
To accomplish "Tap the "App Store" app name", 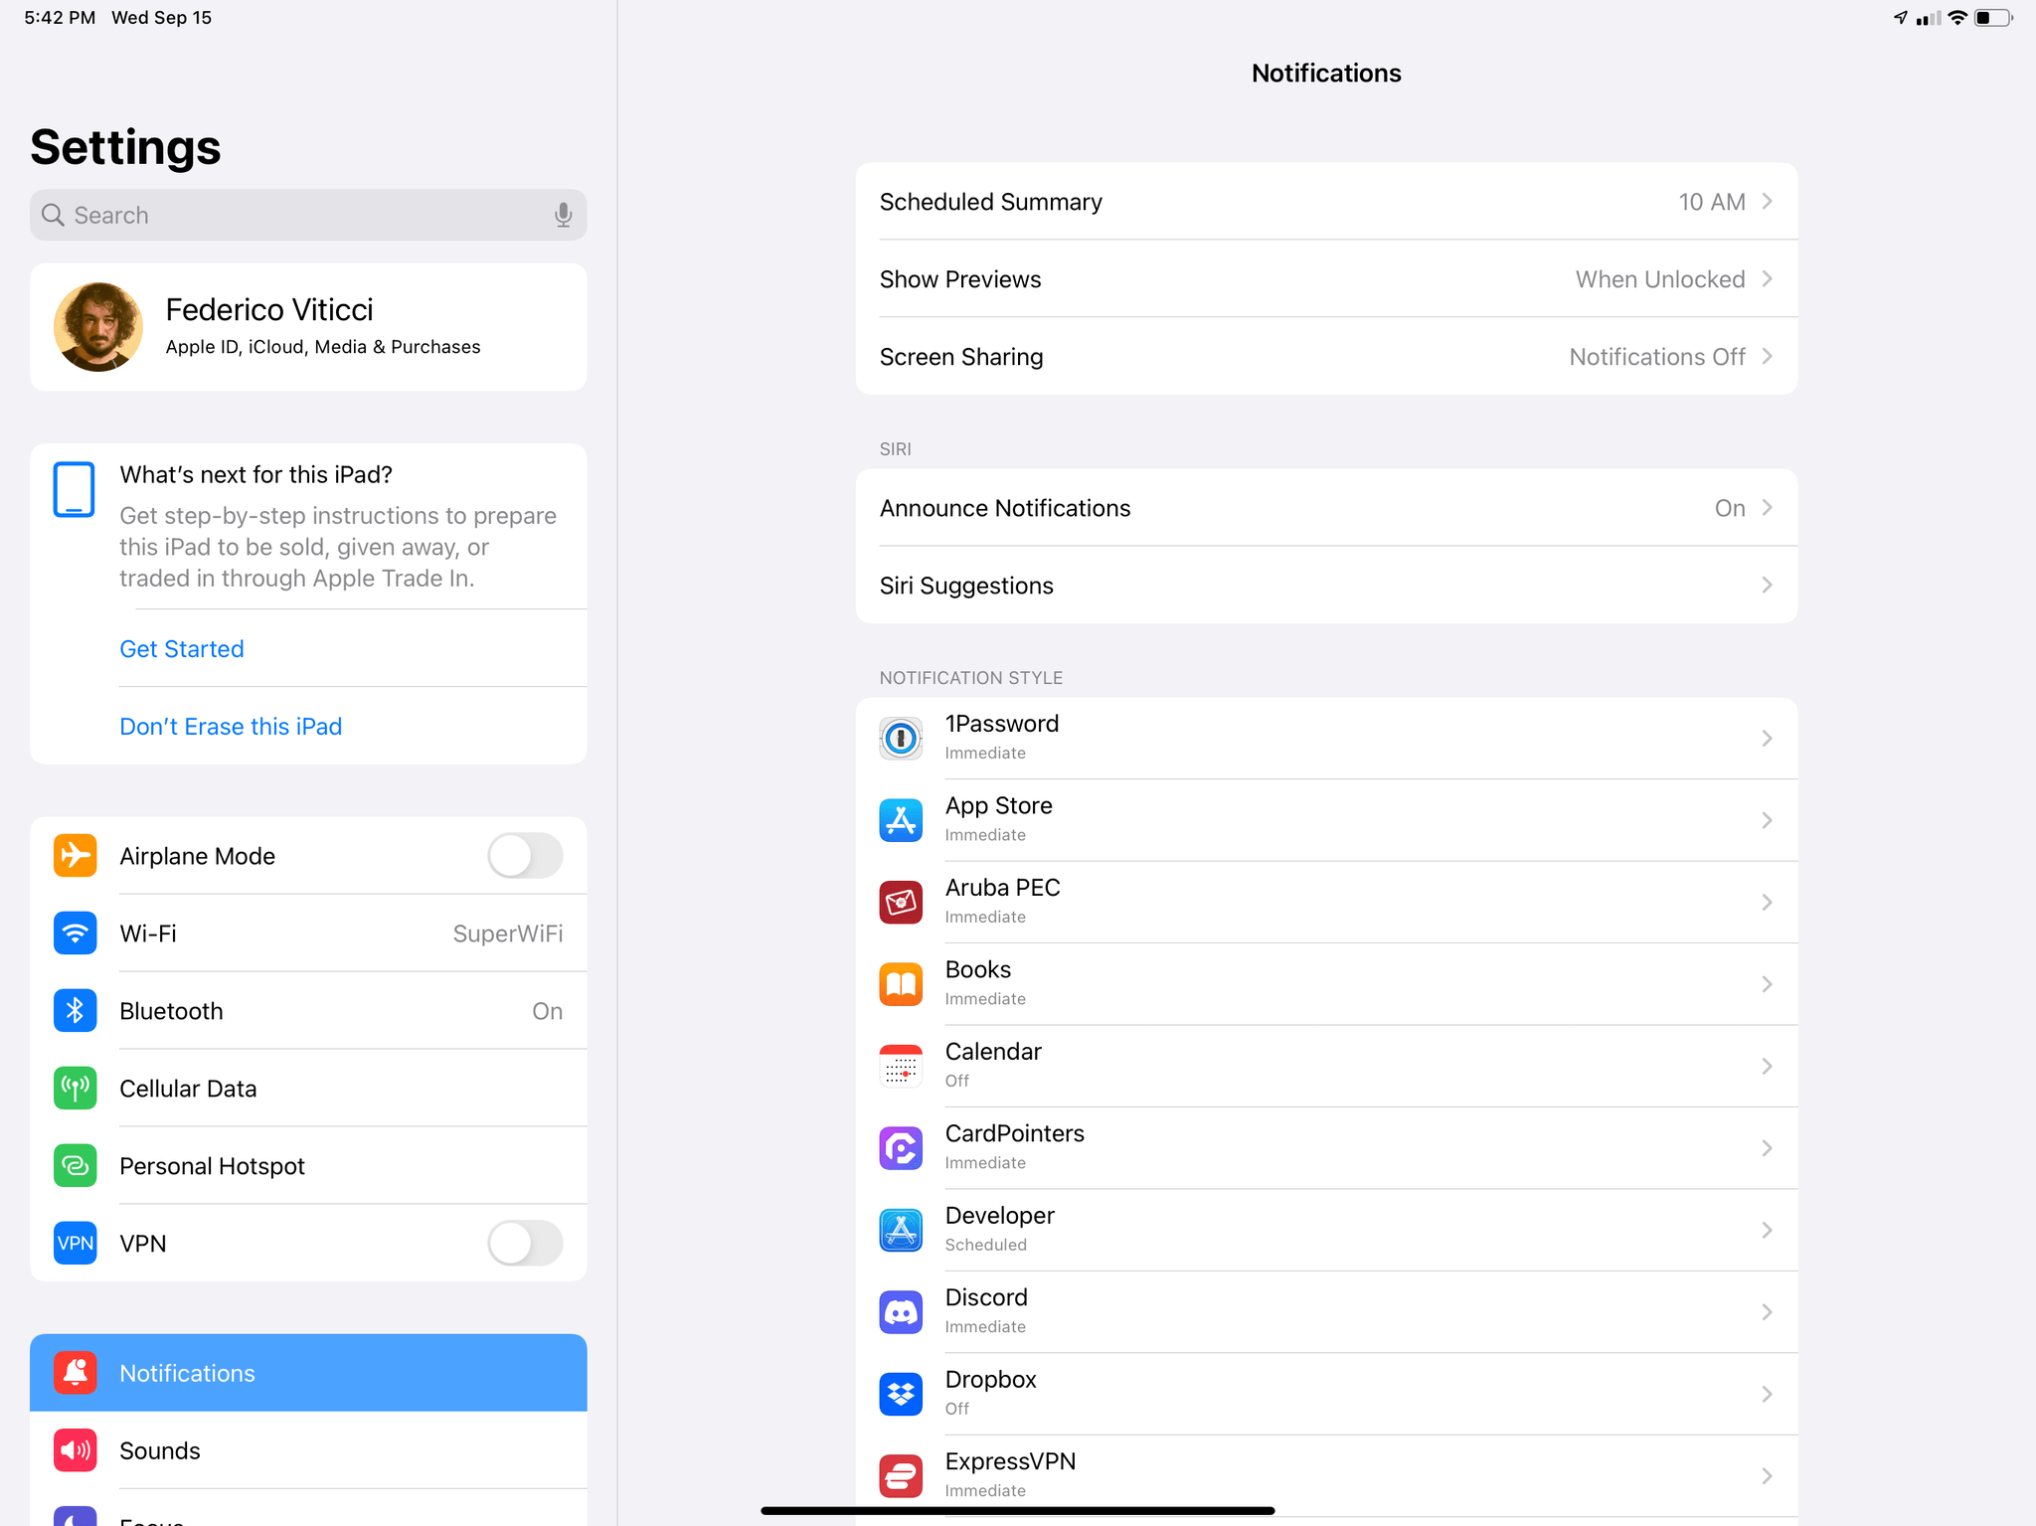I will (x=998, y=805).
